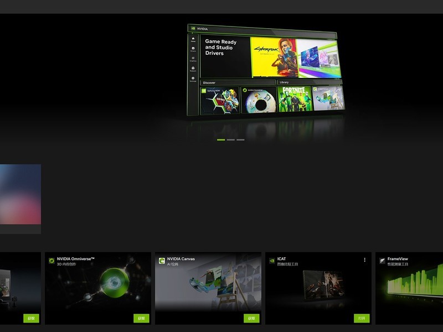Click the '图像比较工具' subtitle

click(287, 264)
